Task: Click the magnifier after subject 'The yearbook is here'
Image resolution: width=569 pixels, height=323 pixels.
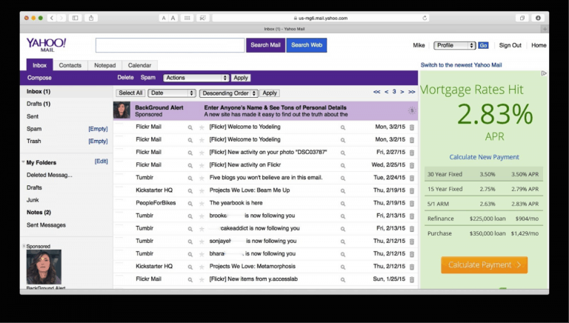Action: [x=342, y=204]
